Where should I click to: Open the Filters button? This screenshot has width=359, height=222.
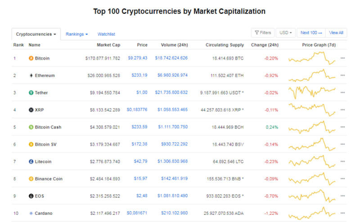263,33
